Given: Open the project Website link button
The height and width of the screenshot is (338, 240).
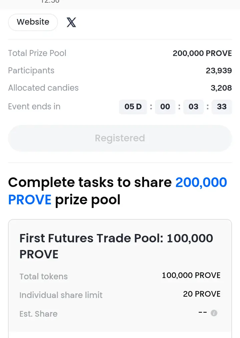Looking at the screenshot, I should [x=33, y=22].
